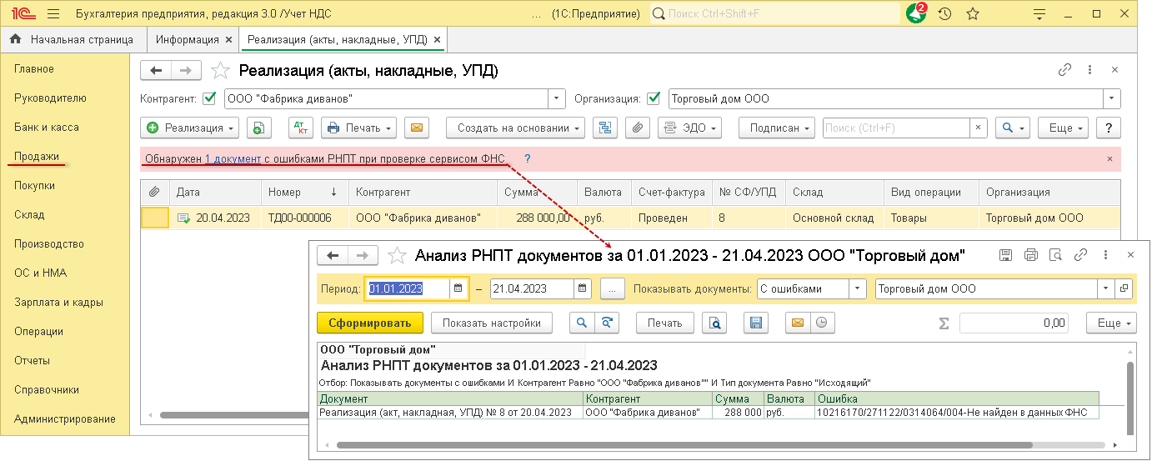Expand the Организация Торговый дом ООО dropdown
Screen dimensions: 1152x461
pos(1112,98)
